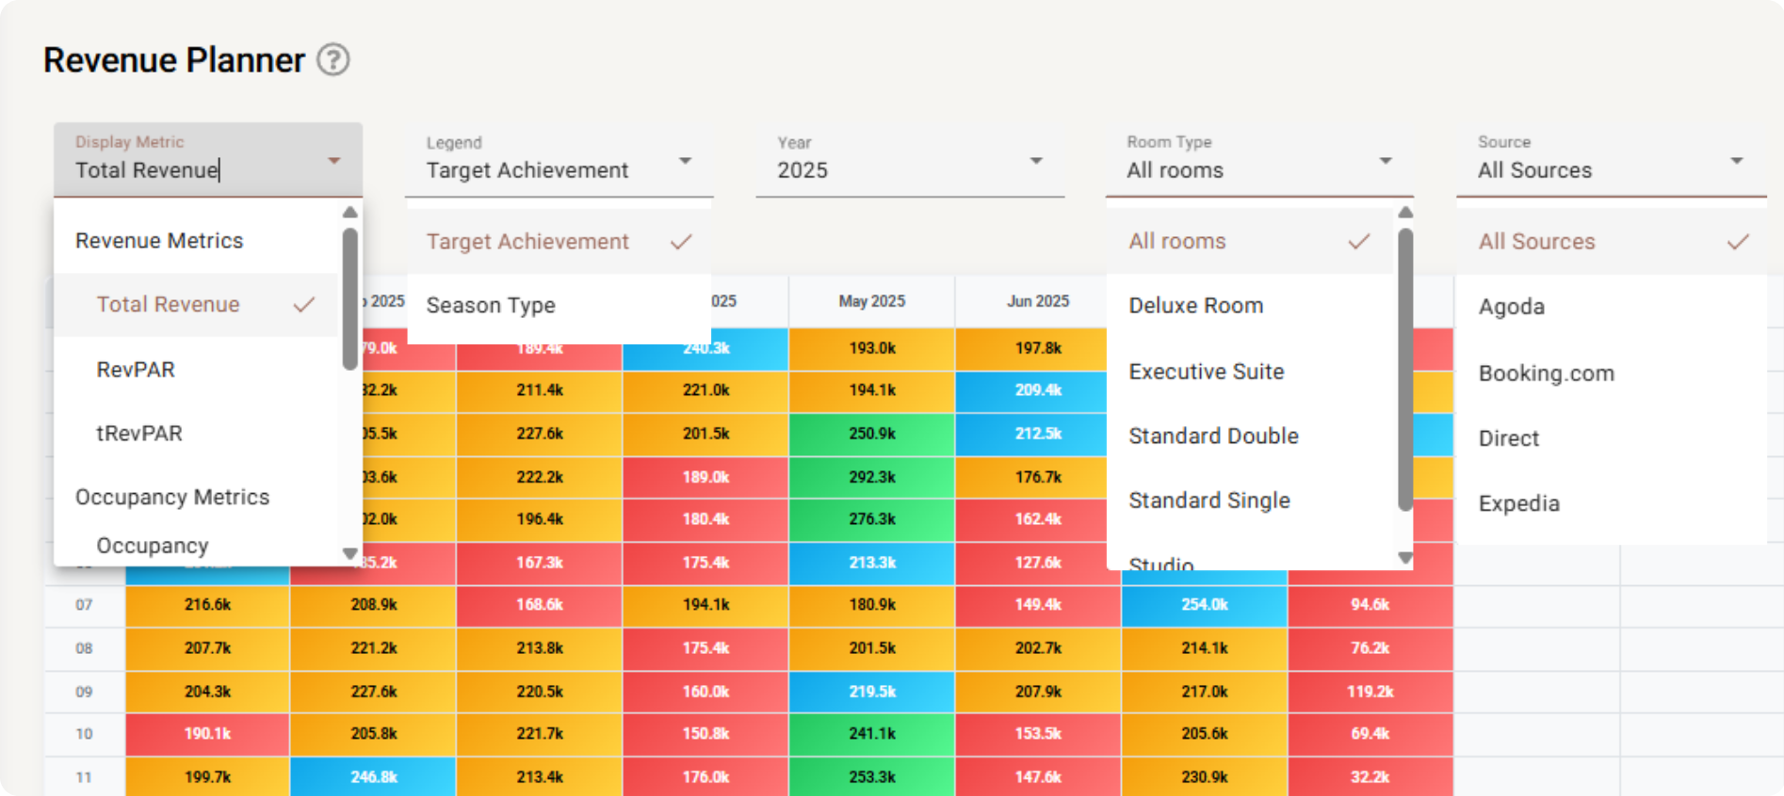Screen dimensions: 1784x796
Task: Click the room type list scrollbar thumb
Action: pyautogui.click(x=1404, y=367)
